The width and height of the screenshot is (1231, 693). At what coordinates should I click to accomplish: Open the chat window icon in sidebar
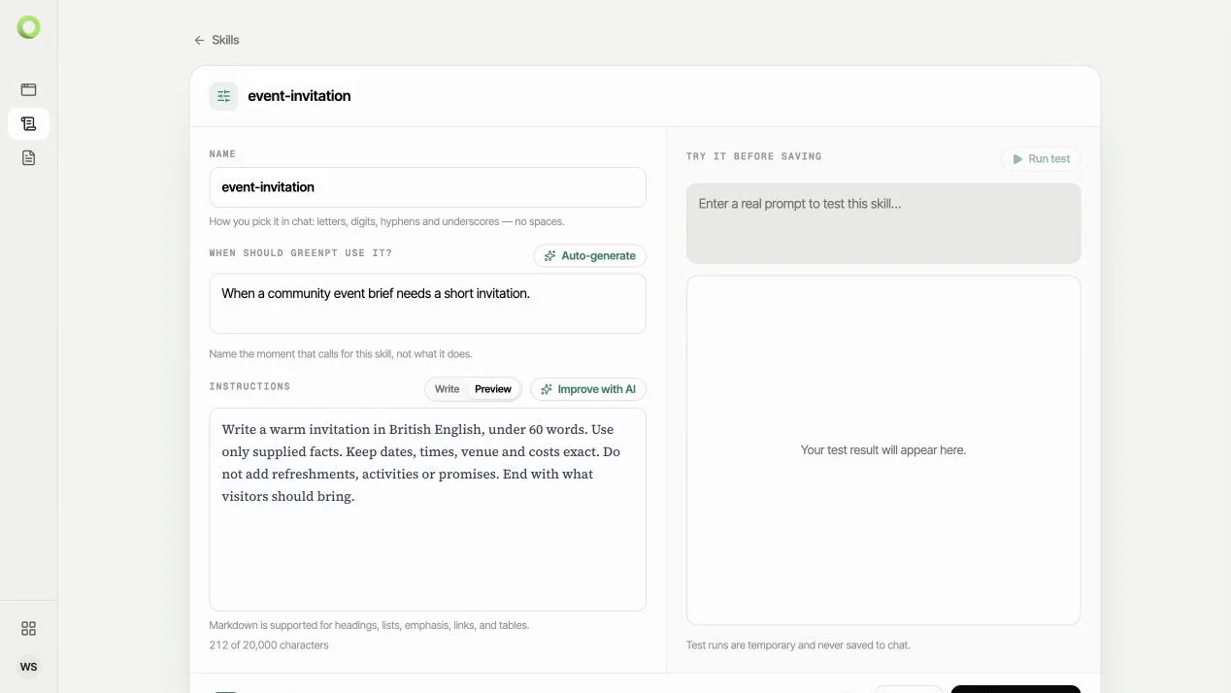(x=28, y=89)
